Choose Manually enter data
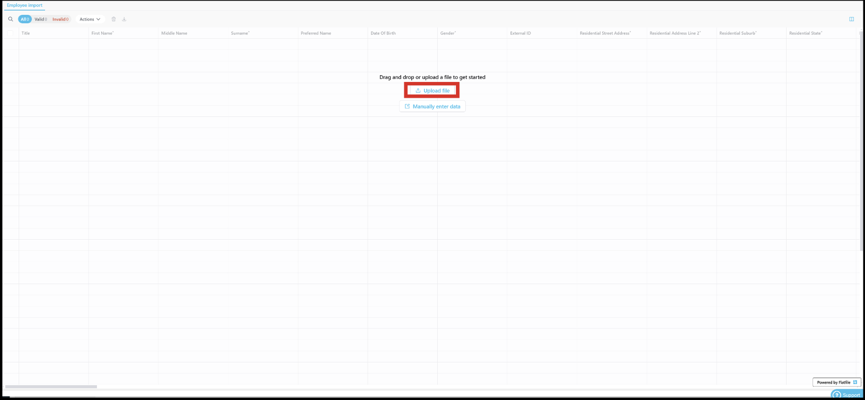This screenshot has width=865, height=400. pos(432,106)
